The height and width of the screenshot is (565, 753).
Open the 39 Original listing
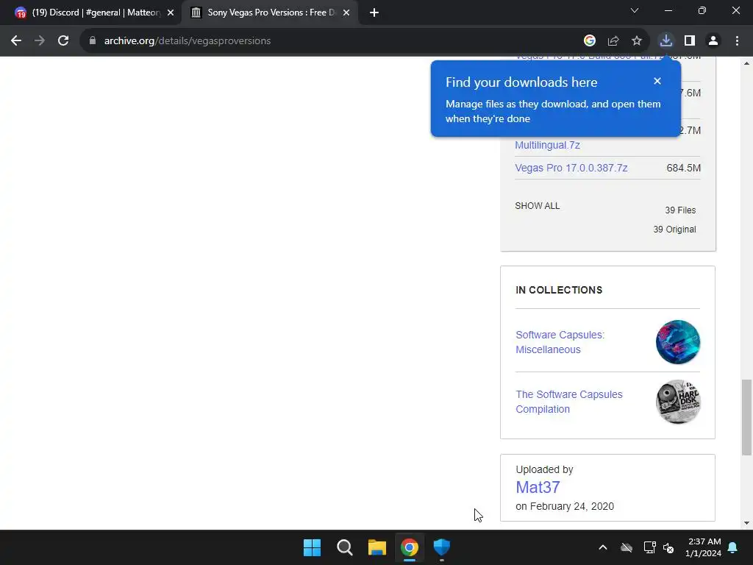(674, 230)
